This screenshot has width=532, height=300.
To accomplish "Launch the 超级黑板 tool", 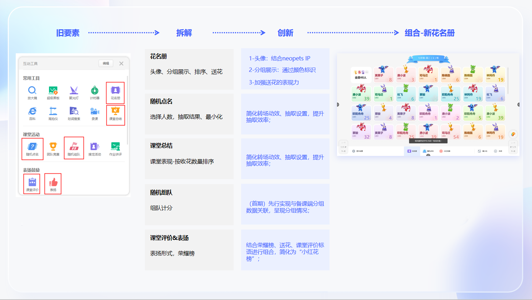I will click(53, 92).
